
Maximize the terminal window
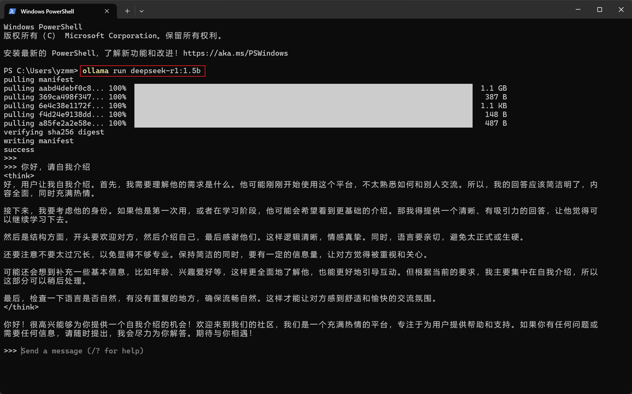tap(599, 10)
